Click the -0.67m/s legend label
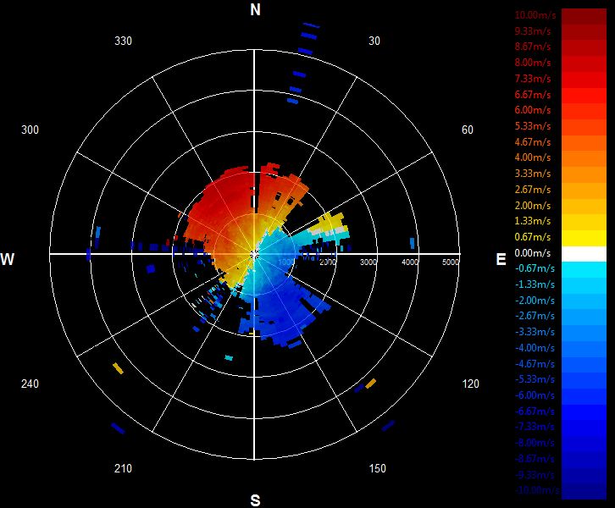Image resolution: width=615 pixels, height=508 pixels. (535, 269)
